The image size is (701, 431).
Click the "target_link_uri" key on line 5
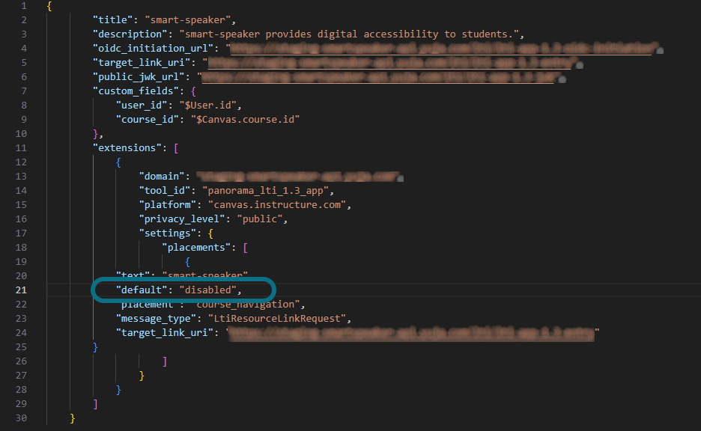144,63
